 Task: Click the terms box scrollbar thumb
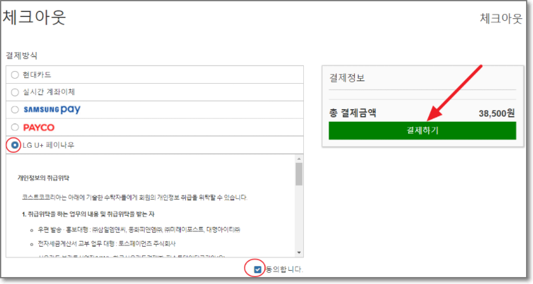[x=299, y=174]
